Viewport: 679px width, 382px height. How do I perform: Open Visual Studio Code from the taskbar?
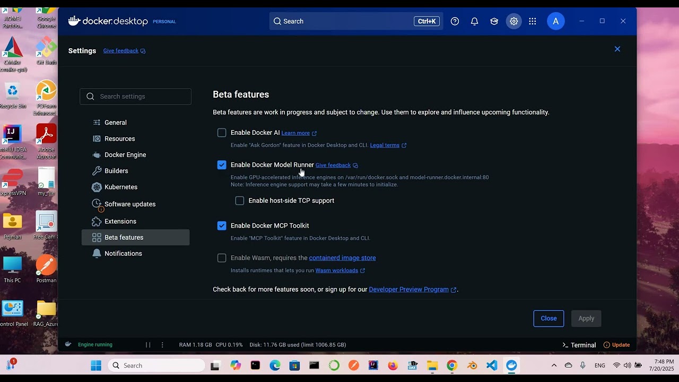(491, 366)
